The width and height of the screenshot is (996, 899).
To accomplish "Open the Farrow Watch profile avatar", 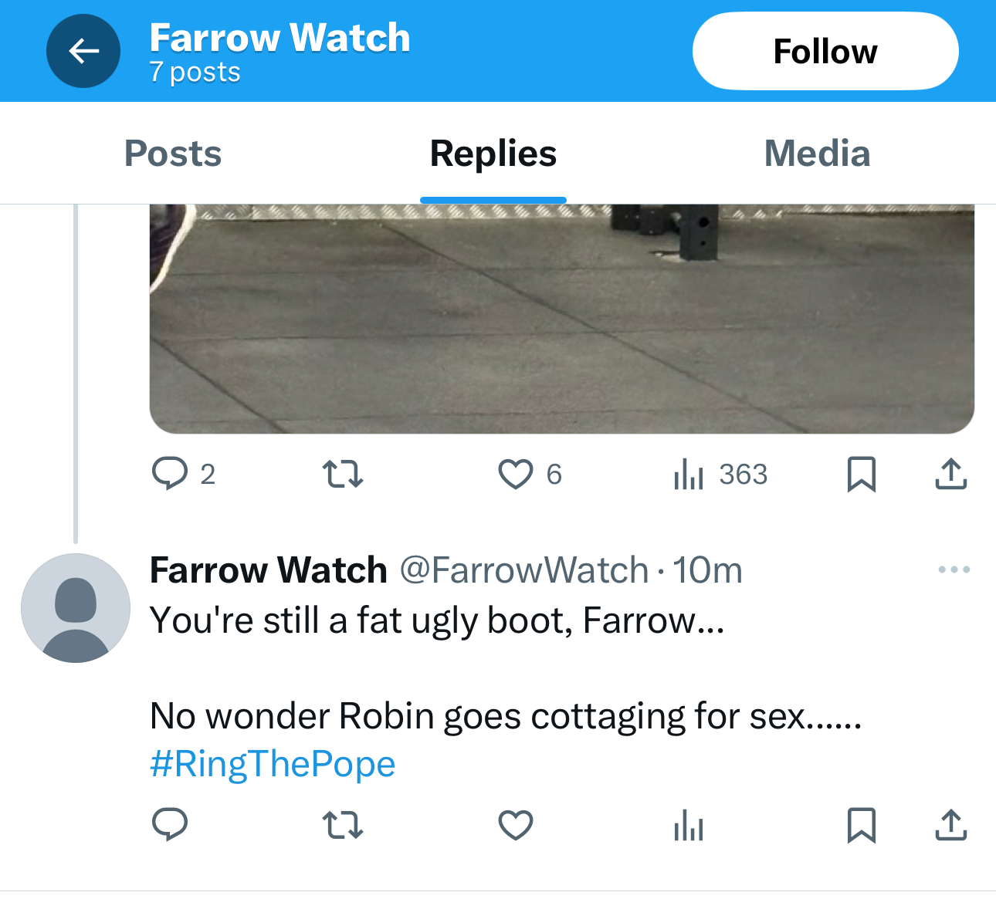I will pyautogui.click(x=76, y=608).
